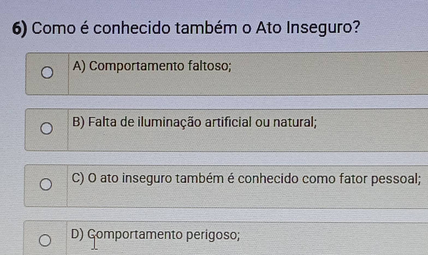
Task: Click the question heading "Como é conhecido também"
Action: tap(134, 28)
